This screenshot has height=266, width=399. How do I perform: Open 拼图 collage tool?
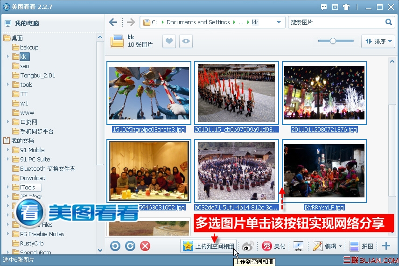coord(362,246)
